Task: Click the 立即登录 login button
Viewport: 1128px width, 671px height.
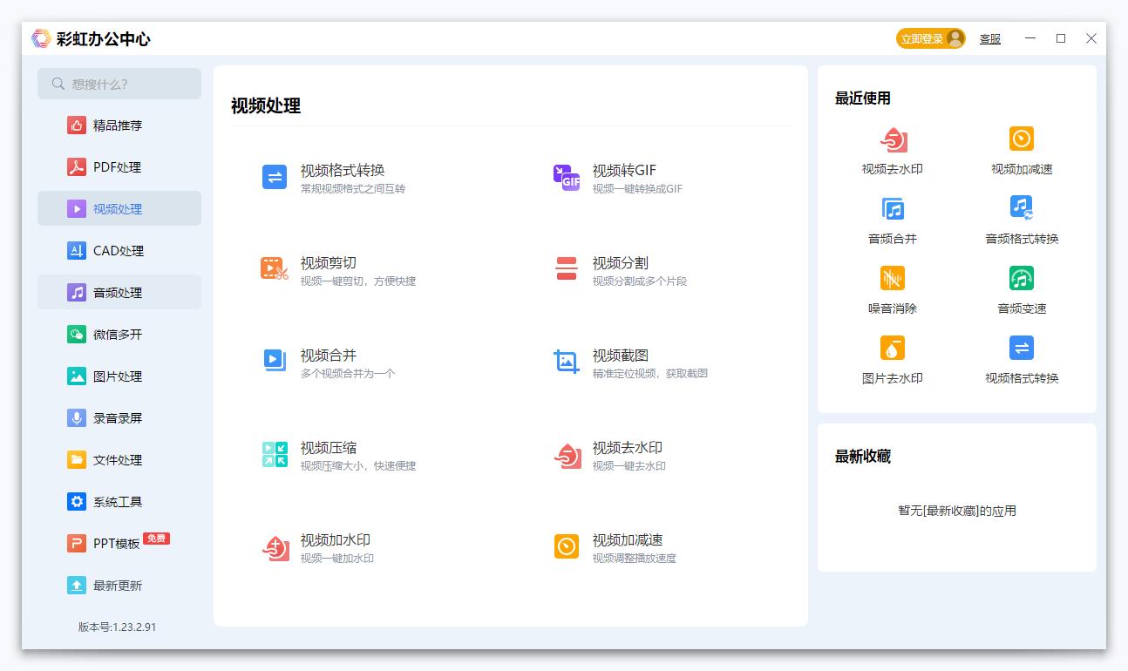Action: click(929, 39)
